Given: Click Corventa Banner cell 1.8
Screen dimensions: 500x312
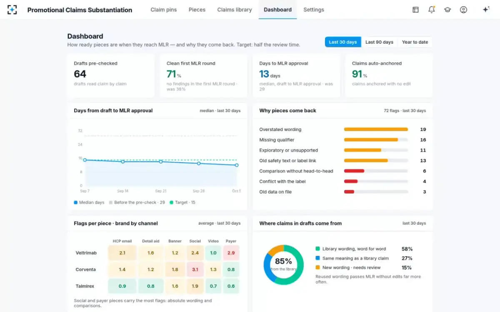Looking at the screenshot, I should point(175,270).
